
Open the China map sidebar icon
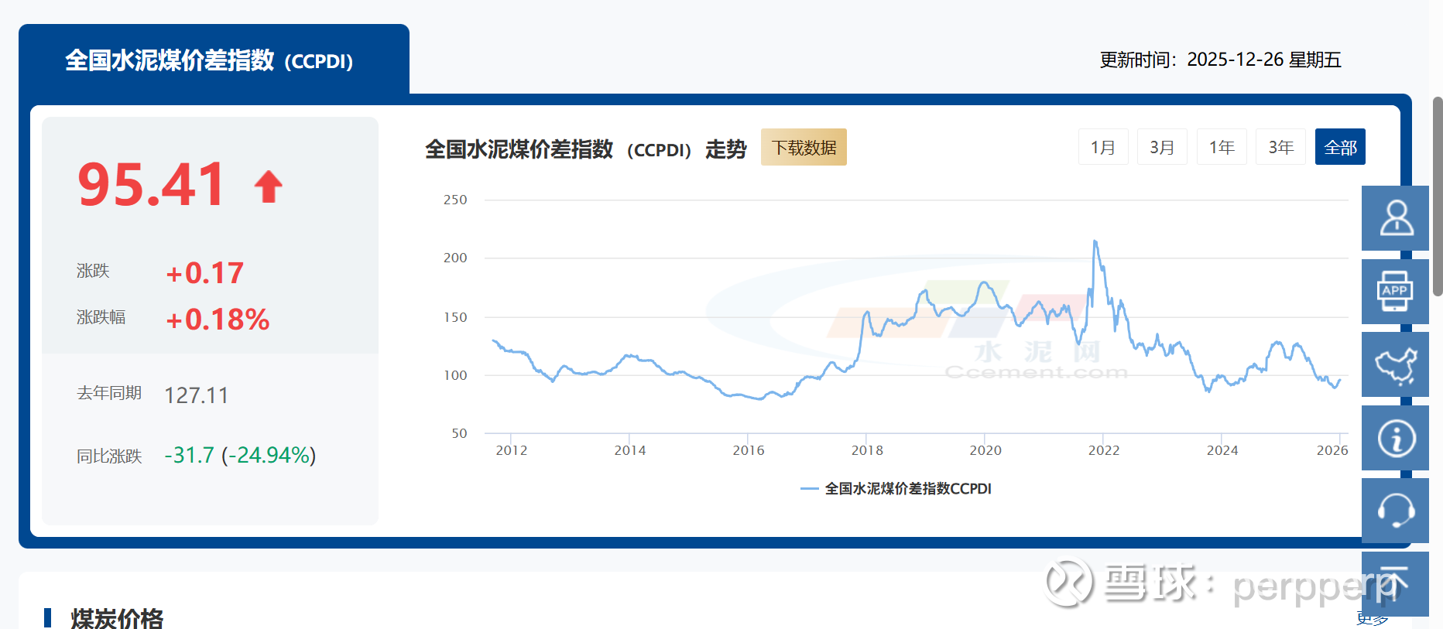(1395, 364)
